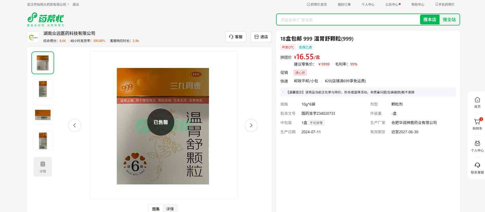
Task: Switch to the 详情 tab below image
Action: coord(170,209)
